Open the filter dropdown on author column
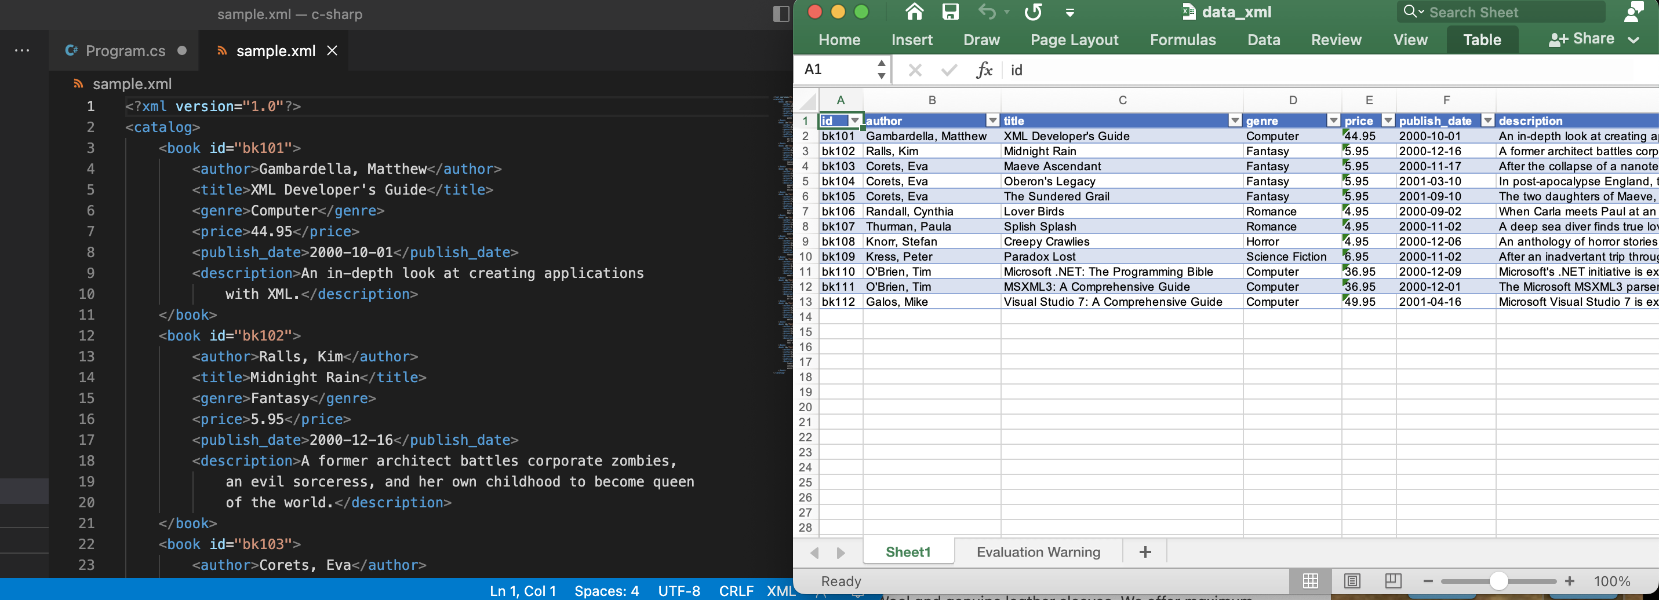The image size is (1659, 600). 992,120
